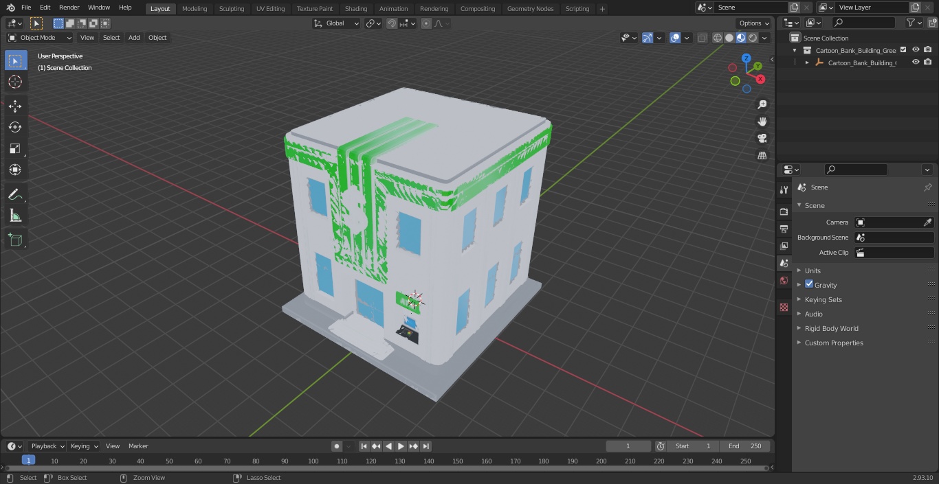Screen dimensions: 939x484
Task: Toggle snapping magnet
Action: point(392,23)
